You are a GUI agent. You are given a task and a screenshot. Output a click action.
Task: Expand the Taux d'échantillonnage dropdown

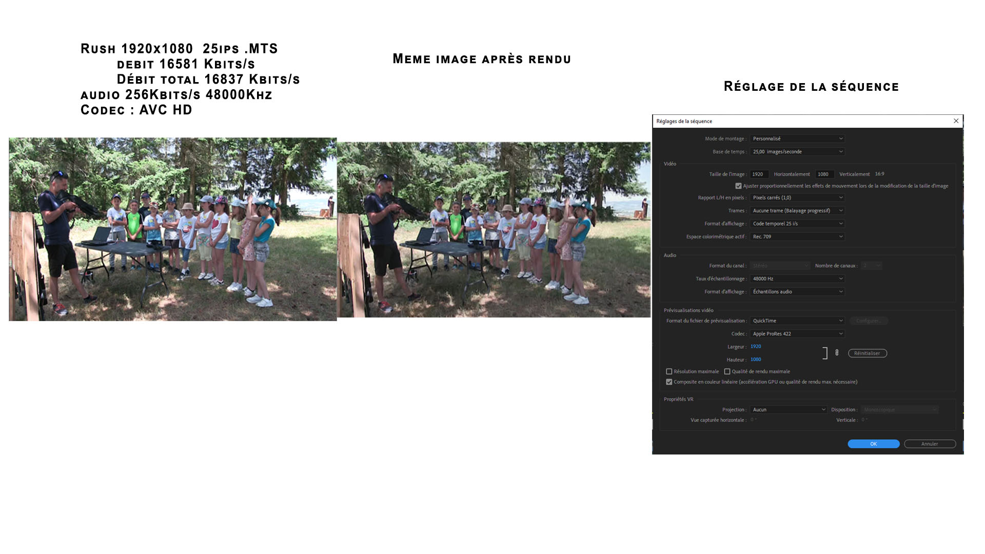pos(797,279)
